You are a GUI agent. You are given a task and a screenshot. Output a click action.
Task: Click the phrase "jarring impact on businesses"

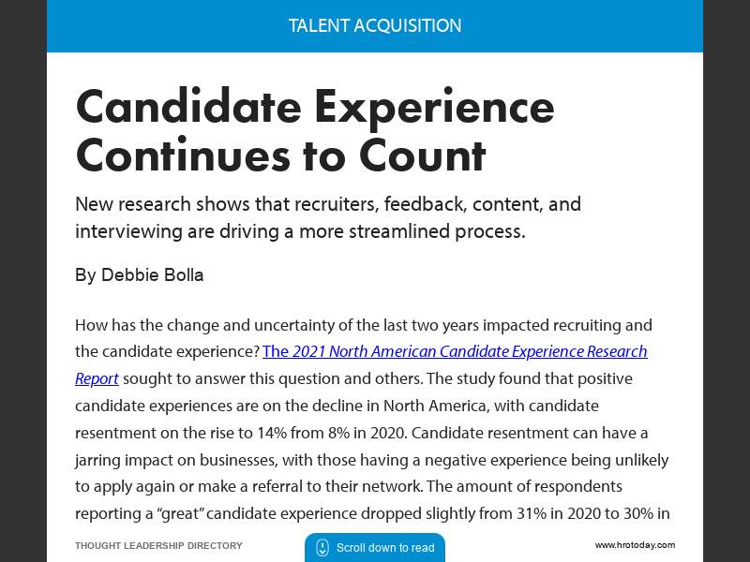click(178, 460)
